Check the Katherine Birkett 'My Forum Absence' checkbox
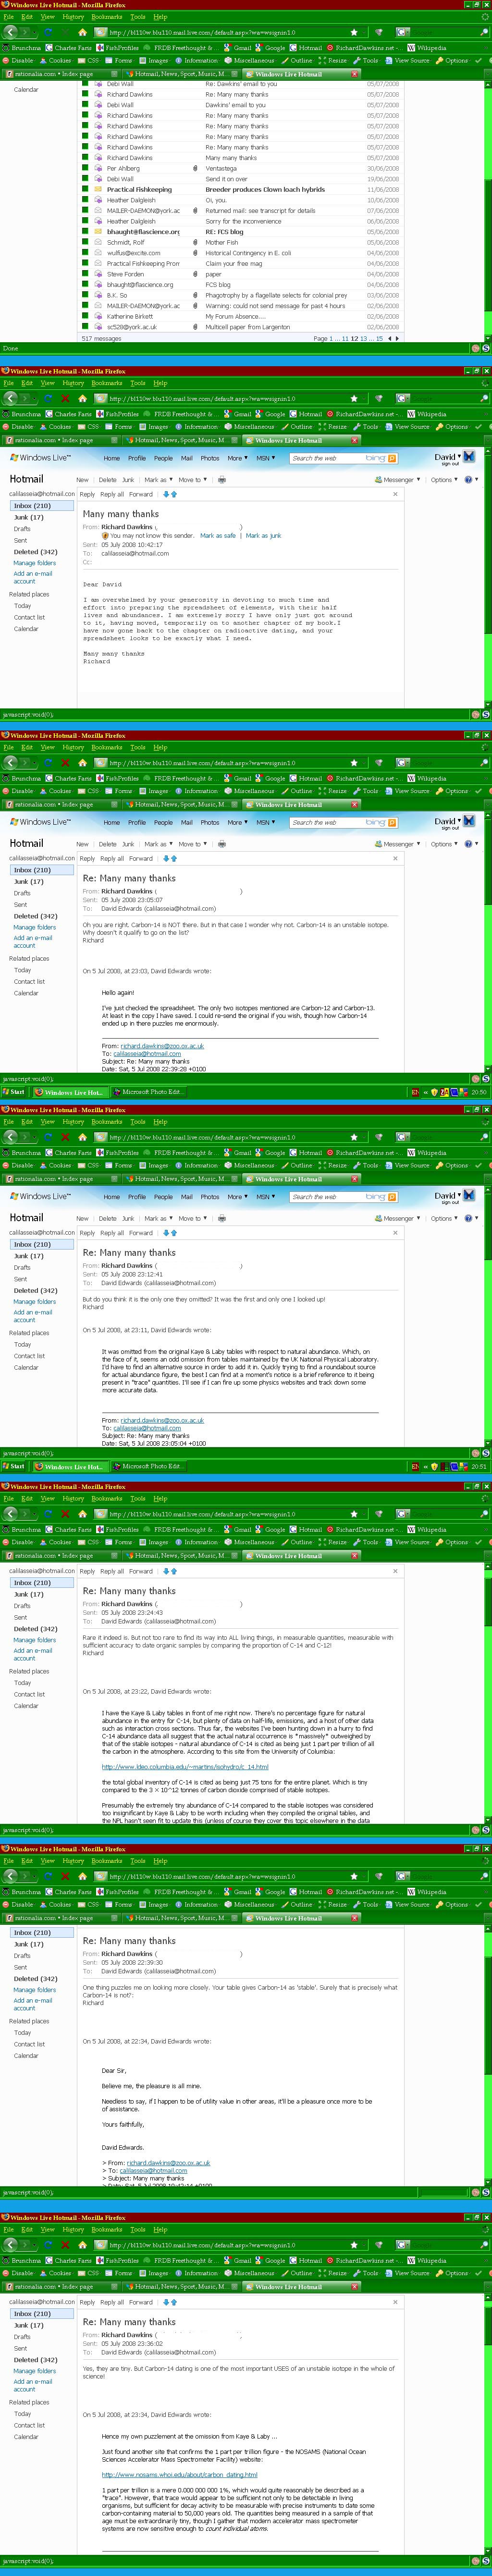The width and height of the screenshot is (492, 2576). click(x=85, y=316)
